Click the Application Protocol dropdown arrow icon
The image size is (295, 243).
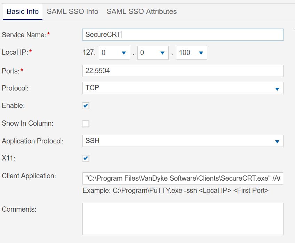coord(278,141)
